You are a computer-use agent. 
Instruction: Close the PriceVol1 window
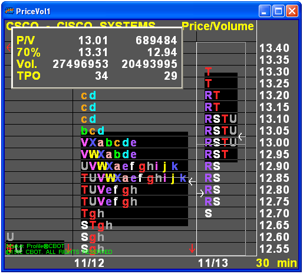292,11
